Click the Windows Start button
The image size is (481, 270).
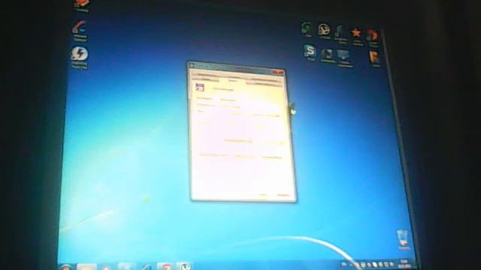click(65, 267)
